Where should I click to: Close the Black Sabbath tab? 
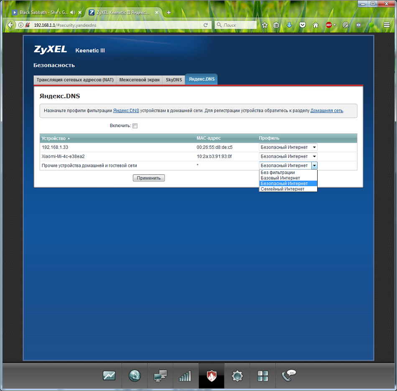80,13
